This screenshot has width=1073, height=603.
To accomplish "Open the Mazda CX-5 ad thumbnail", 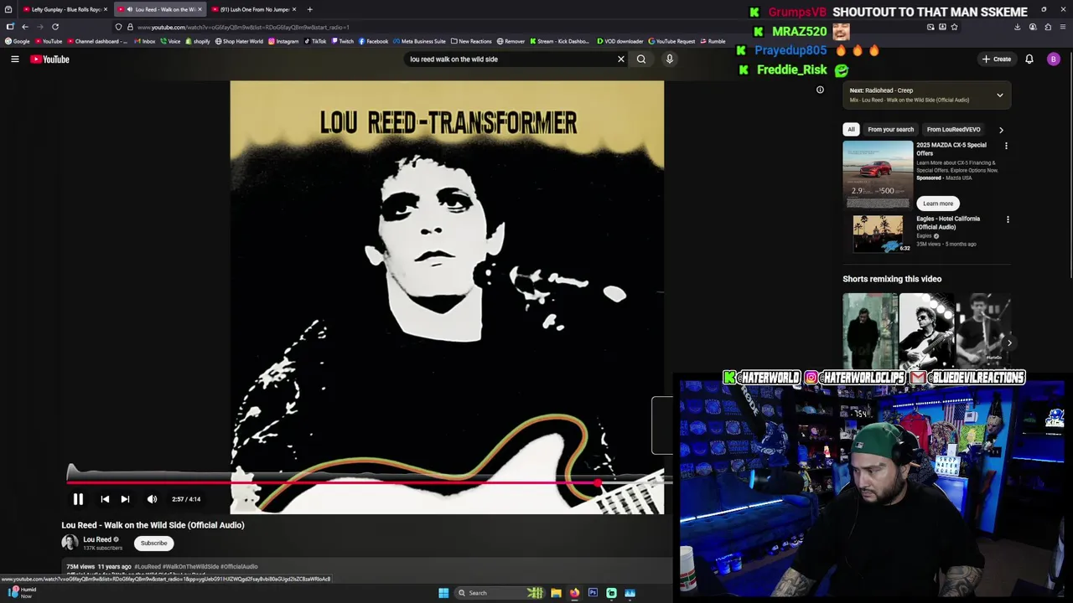I will coord(878,174).
